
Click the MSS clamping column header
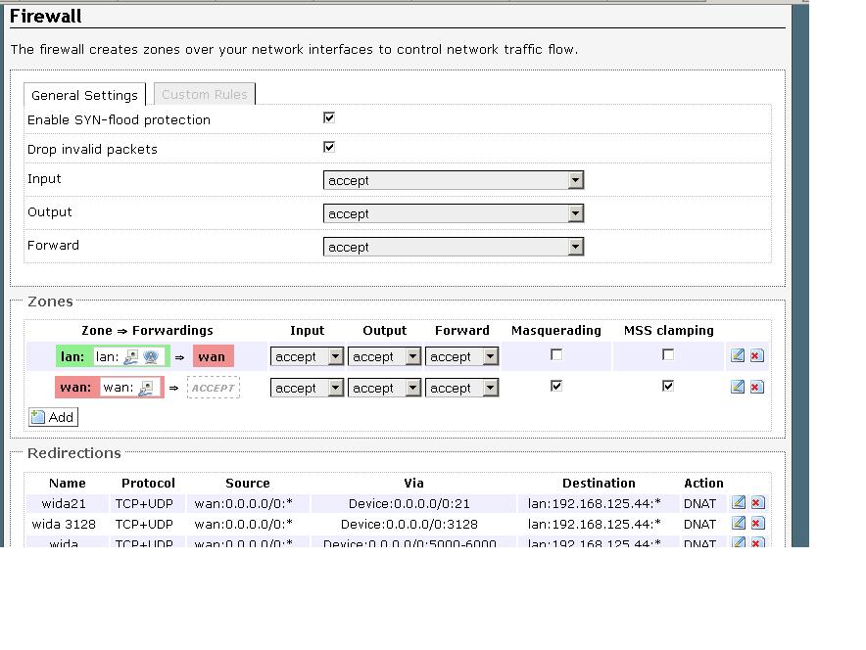(669, 331)
